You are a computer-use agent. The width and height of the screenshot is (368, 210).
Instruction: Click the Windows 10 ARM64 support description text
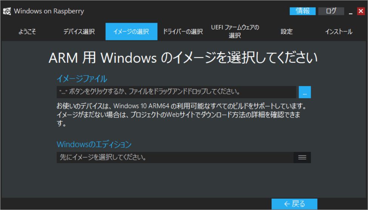pyautogui.click(x=182, y=115)
